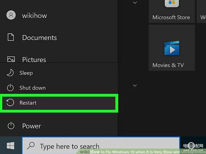Open the Windows Start button
206x154 pixels.
tap(11, 145)
